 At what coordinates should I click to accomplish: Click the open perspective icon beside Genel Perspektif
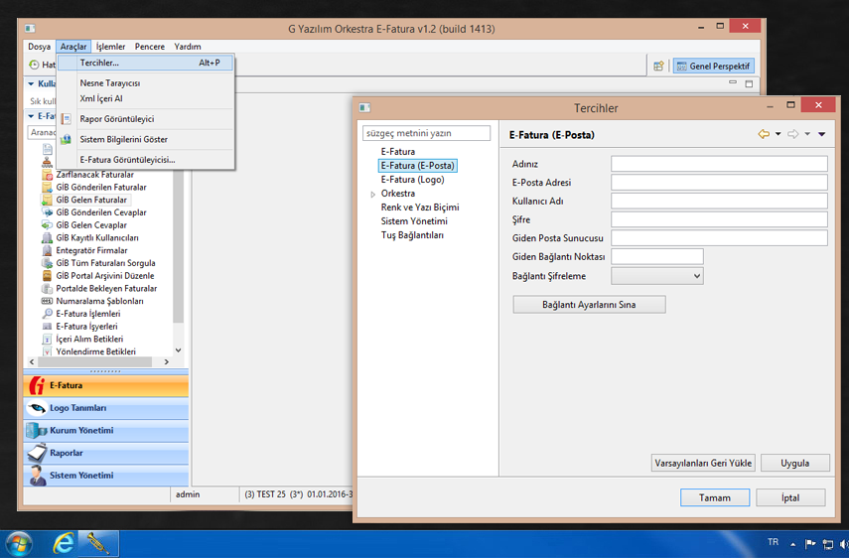point(658,67)
